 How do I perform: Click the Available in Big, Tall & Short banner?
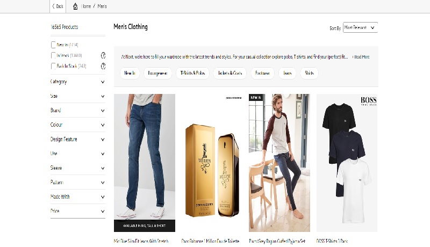145,226
